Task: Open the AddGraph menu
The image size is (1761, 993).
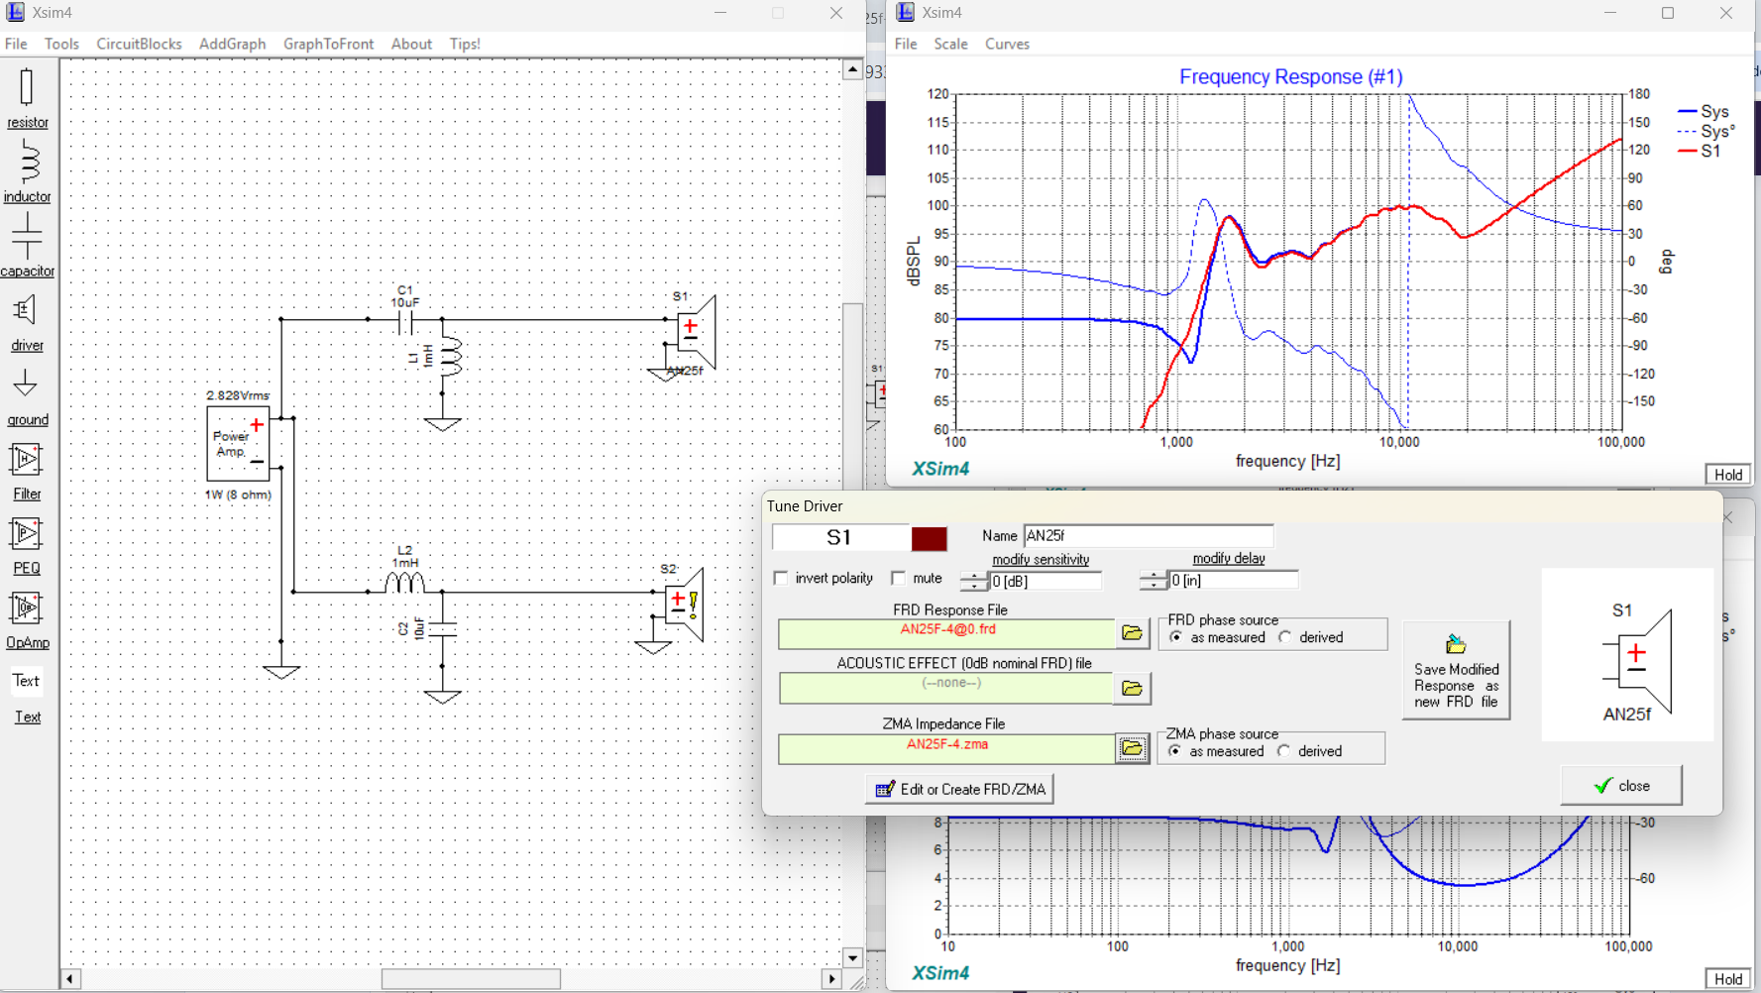Action: click(x=232, y=44)
